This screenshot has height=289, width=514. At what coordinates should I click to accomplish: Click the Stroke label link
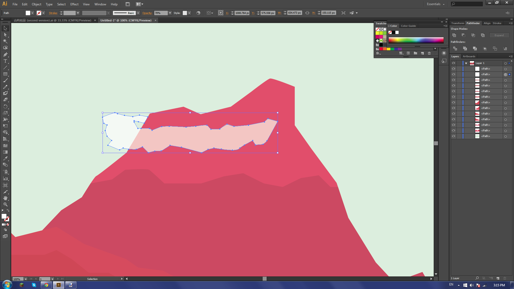(x=53, y=13)
